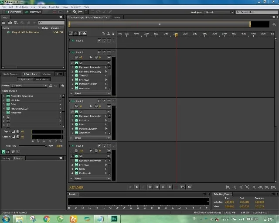The image size is (279, 223).
Task: Click the Inputs/Outputs icon above tracks
Action: tap(71, 33)
